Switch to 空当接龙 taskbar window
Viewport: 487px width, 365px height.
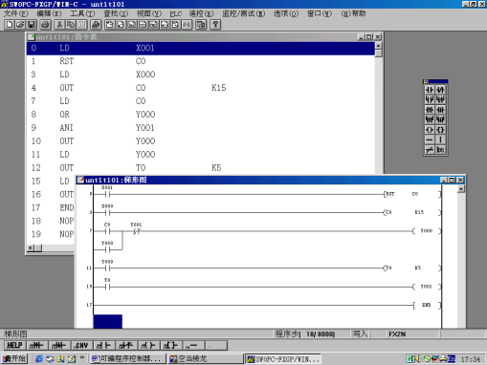(x=206, y=359)
